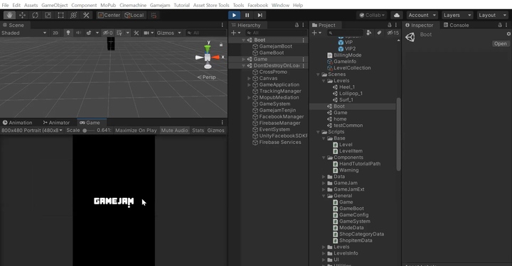512x266 pixels.
Task: Lock the Hierarchy panel
Action: click(297, 25)
